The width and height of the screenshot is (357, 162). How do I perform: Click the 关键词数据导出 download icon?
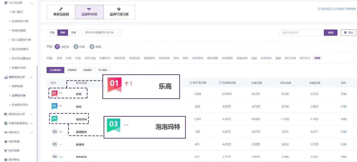tap(6, 123)
